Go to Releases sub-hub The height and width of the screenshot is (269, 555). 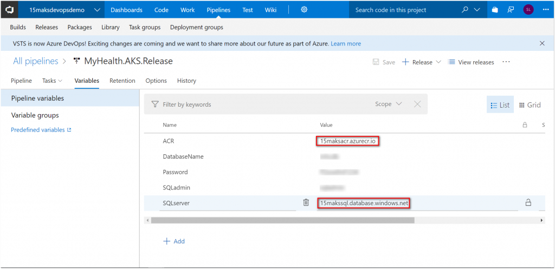(x=47, y=27)
